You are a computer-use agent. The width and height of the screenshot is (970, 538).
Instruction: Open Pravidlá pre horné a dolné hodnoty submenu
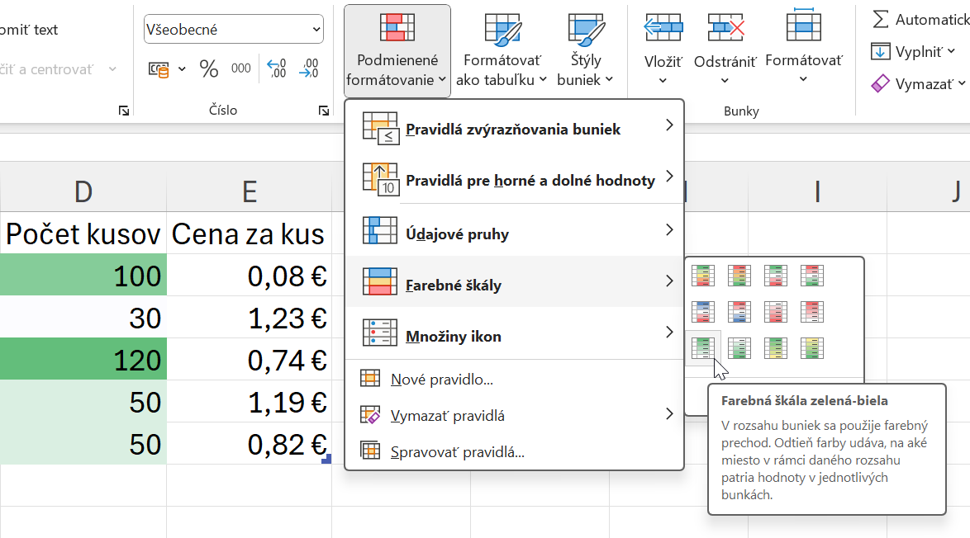pos(515,181)
